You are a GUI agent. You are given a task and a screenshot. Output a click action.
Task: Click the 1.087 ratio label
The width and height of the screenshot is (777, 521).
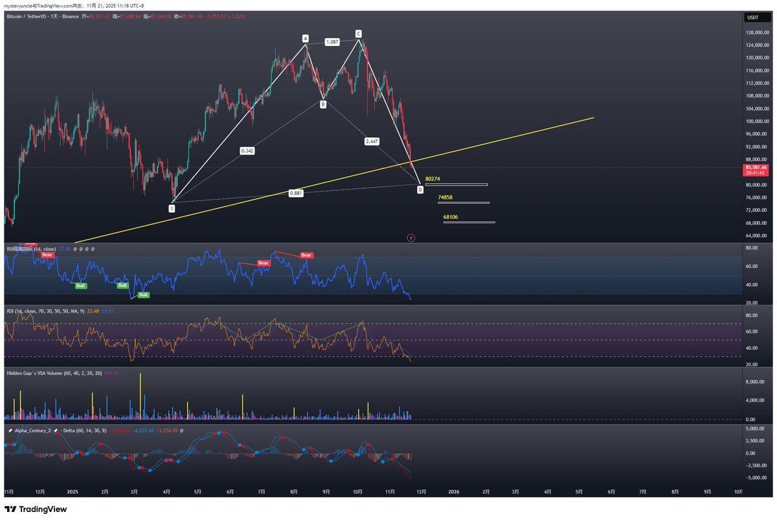coord(332,41)
